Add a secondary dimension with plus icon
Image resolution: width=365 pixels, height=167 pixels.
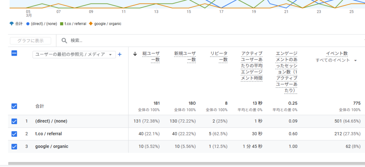pos(120,54)
